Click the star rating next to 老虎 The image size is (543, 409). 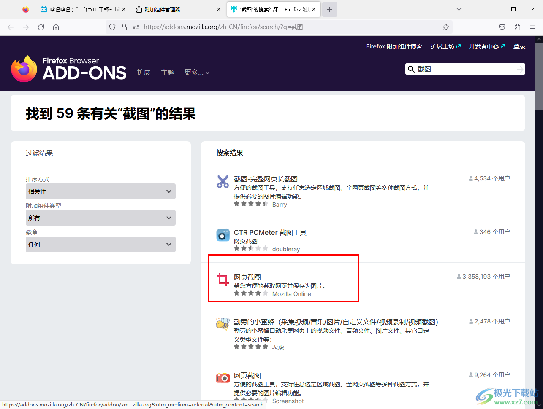point(251,347)
